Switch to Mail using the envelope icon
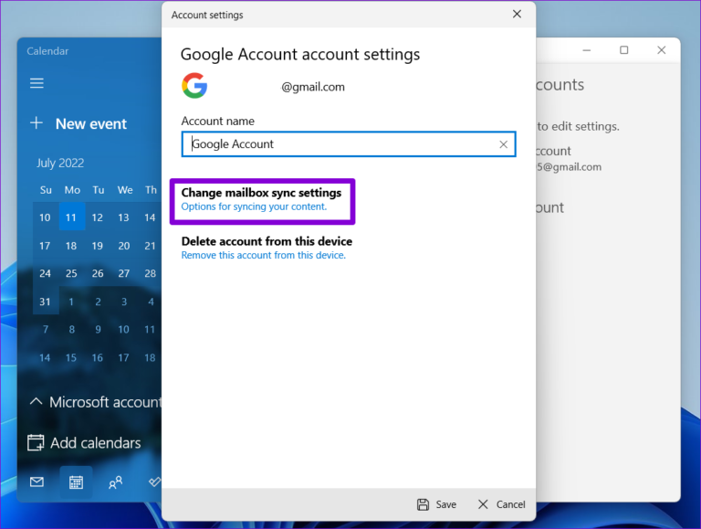Image resolution: width=701 pixels, height=529 pixels. (x=37, y=482)
